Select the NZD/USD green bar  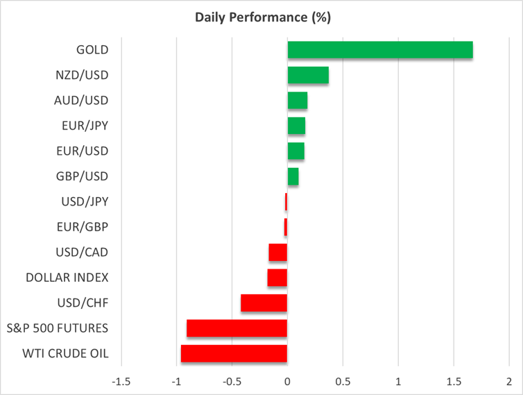pos(307,75)
